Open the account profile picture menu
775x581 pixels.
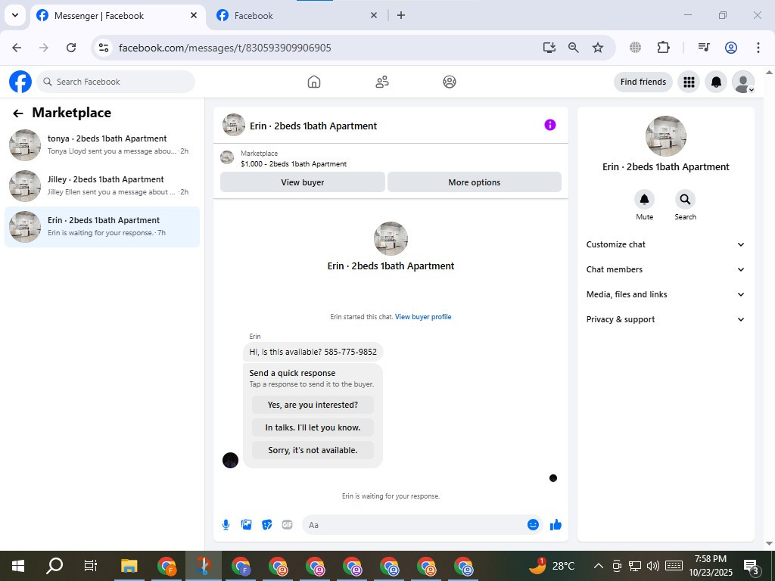[743, 82]
